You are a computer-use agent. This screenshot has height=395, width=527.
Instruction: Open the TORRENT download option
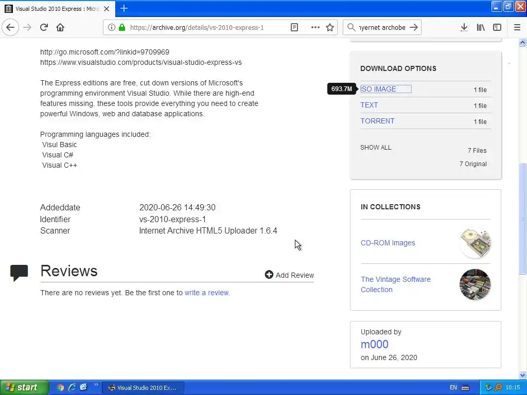[x=377, y=121]
